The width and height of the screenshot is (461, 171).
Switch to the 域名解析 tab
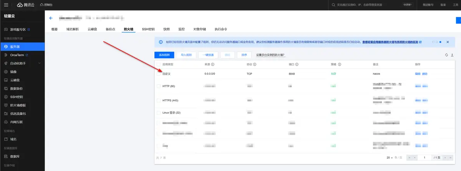tap(73, 29)
